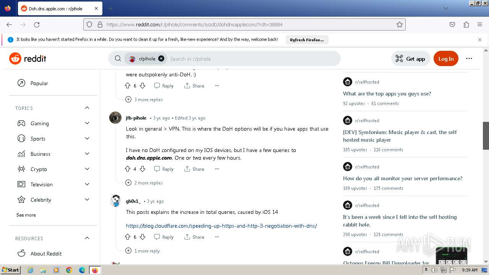Downvote the anti-DoH comment
The width and height of the screenshot is (489, 275).
pos(142,86)
